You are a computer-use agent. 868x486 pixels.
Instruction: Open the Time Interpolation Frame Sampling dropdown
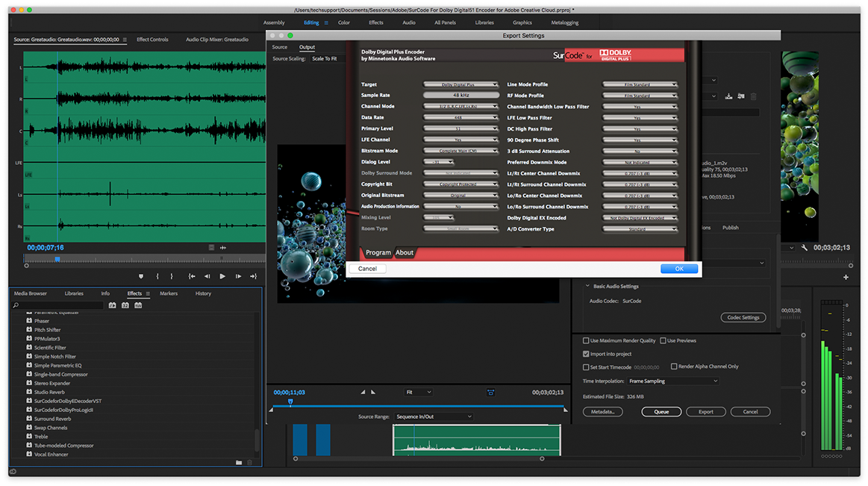tap(672, 381)
